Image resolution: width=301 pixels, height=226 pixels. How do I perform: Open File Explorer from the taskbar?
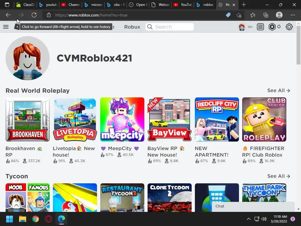(x=22, y=219)
